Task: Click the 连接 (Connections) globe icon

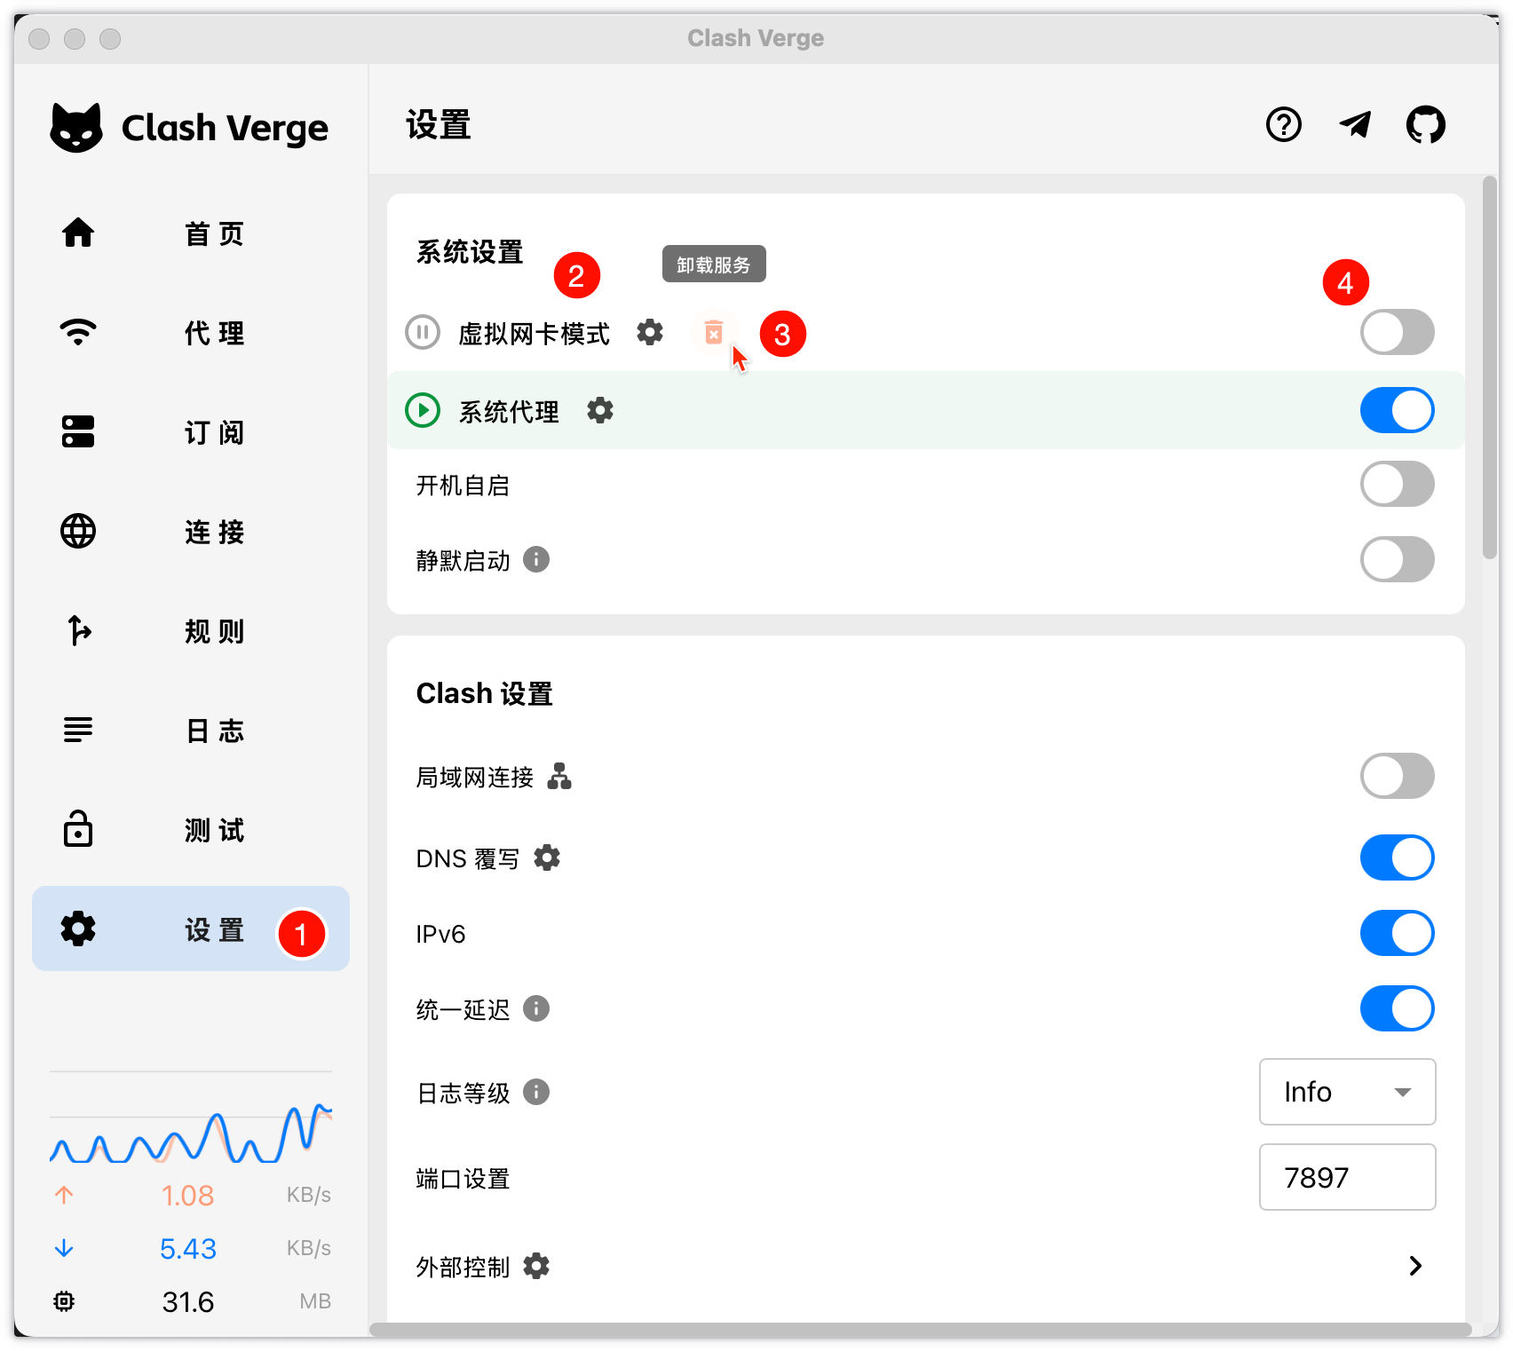Action: (x=78, y=532)
